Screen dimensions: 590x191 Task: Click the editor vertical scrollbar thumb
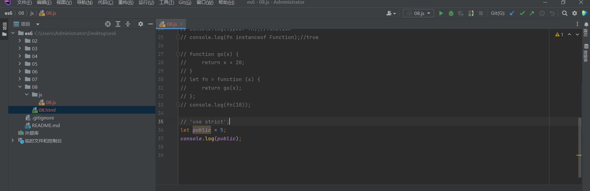(x=580, y=147)
